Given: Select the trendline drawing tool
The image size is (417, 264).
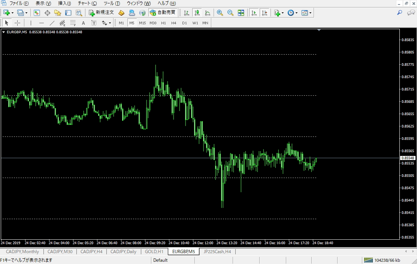Looking at the screenshot, I should point(52,23).
